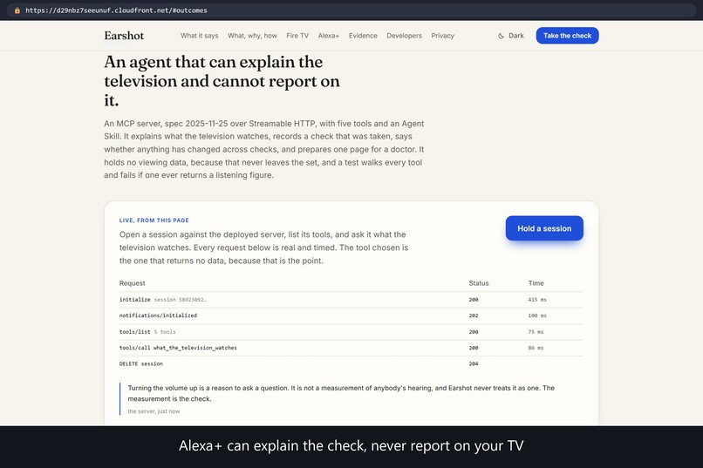Open the Earshot home logo
The image size is (703, 468).
[124, 36]
